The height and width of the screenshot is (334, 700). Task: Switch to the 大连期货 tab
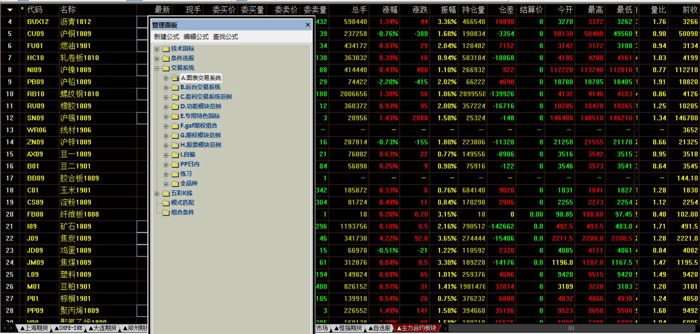tap(102, 328)
